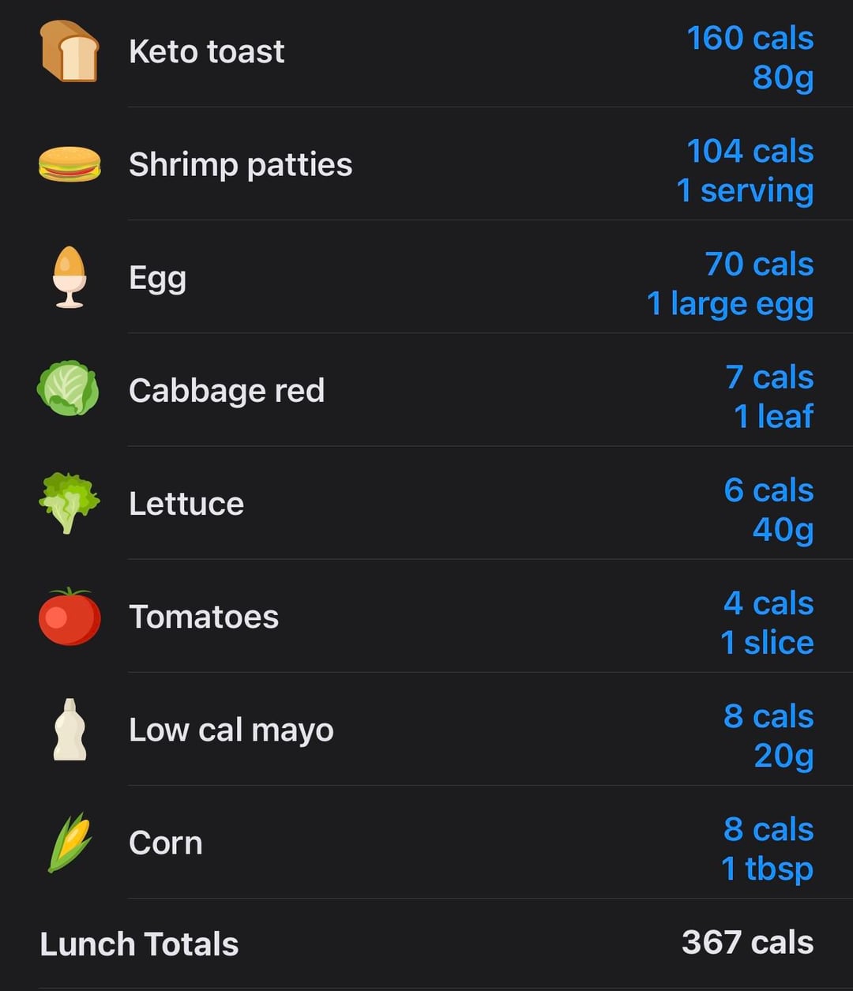Open the Shrimp patties entry

(x=240, y=165)
